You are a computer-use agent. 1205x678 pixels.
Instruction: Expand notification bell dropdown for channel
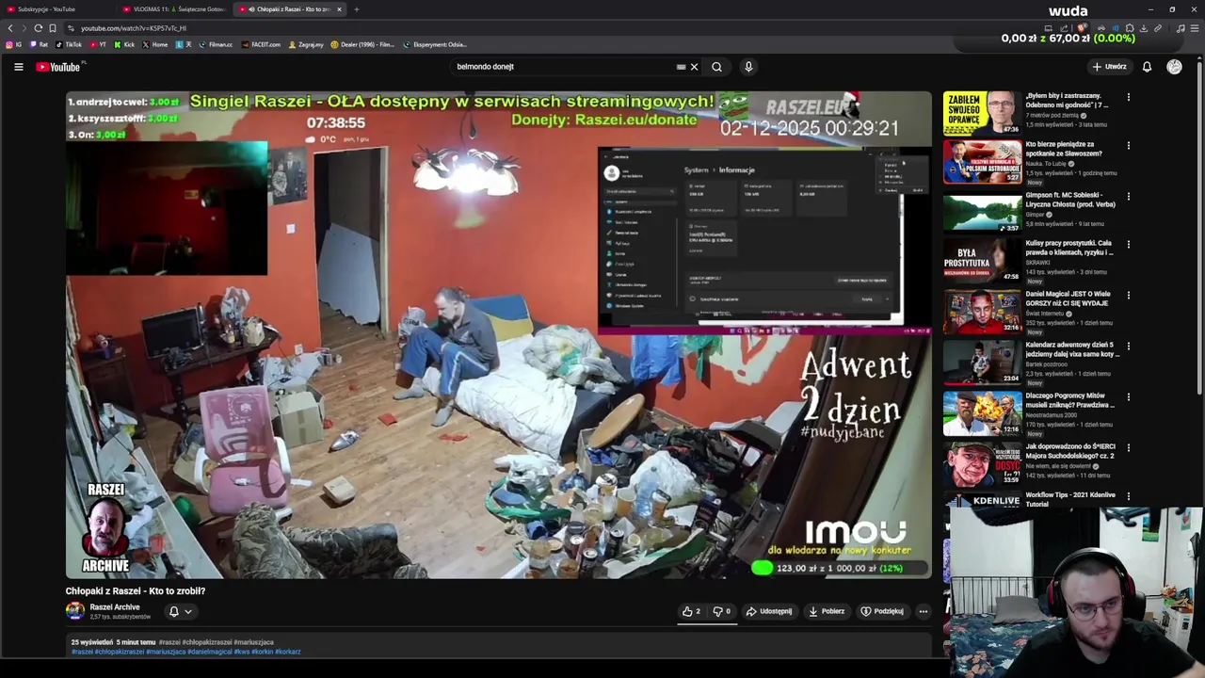click(x=187, y=611)
